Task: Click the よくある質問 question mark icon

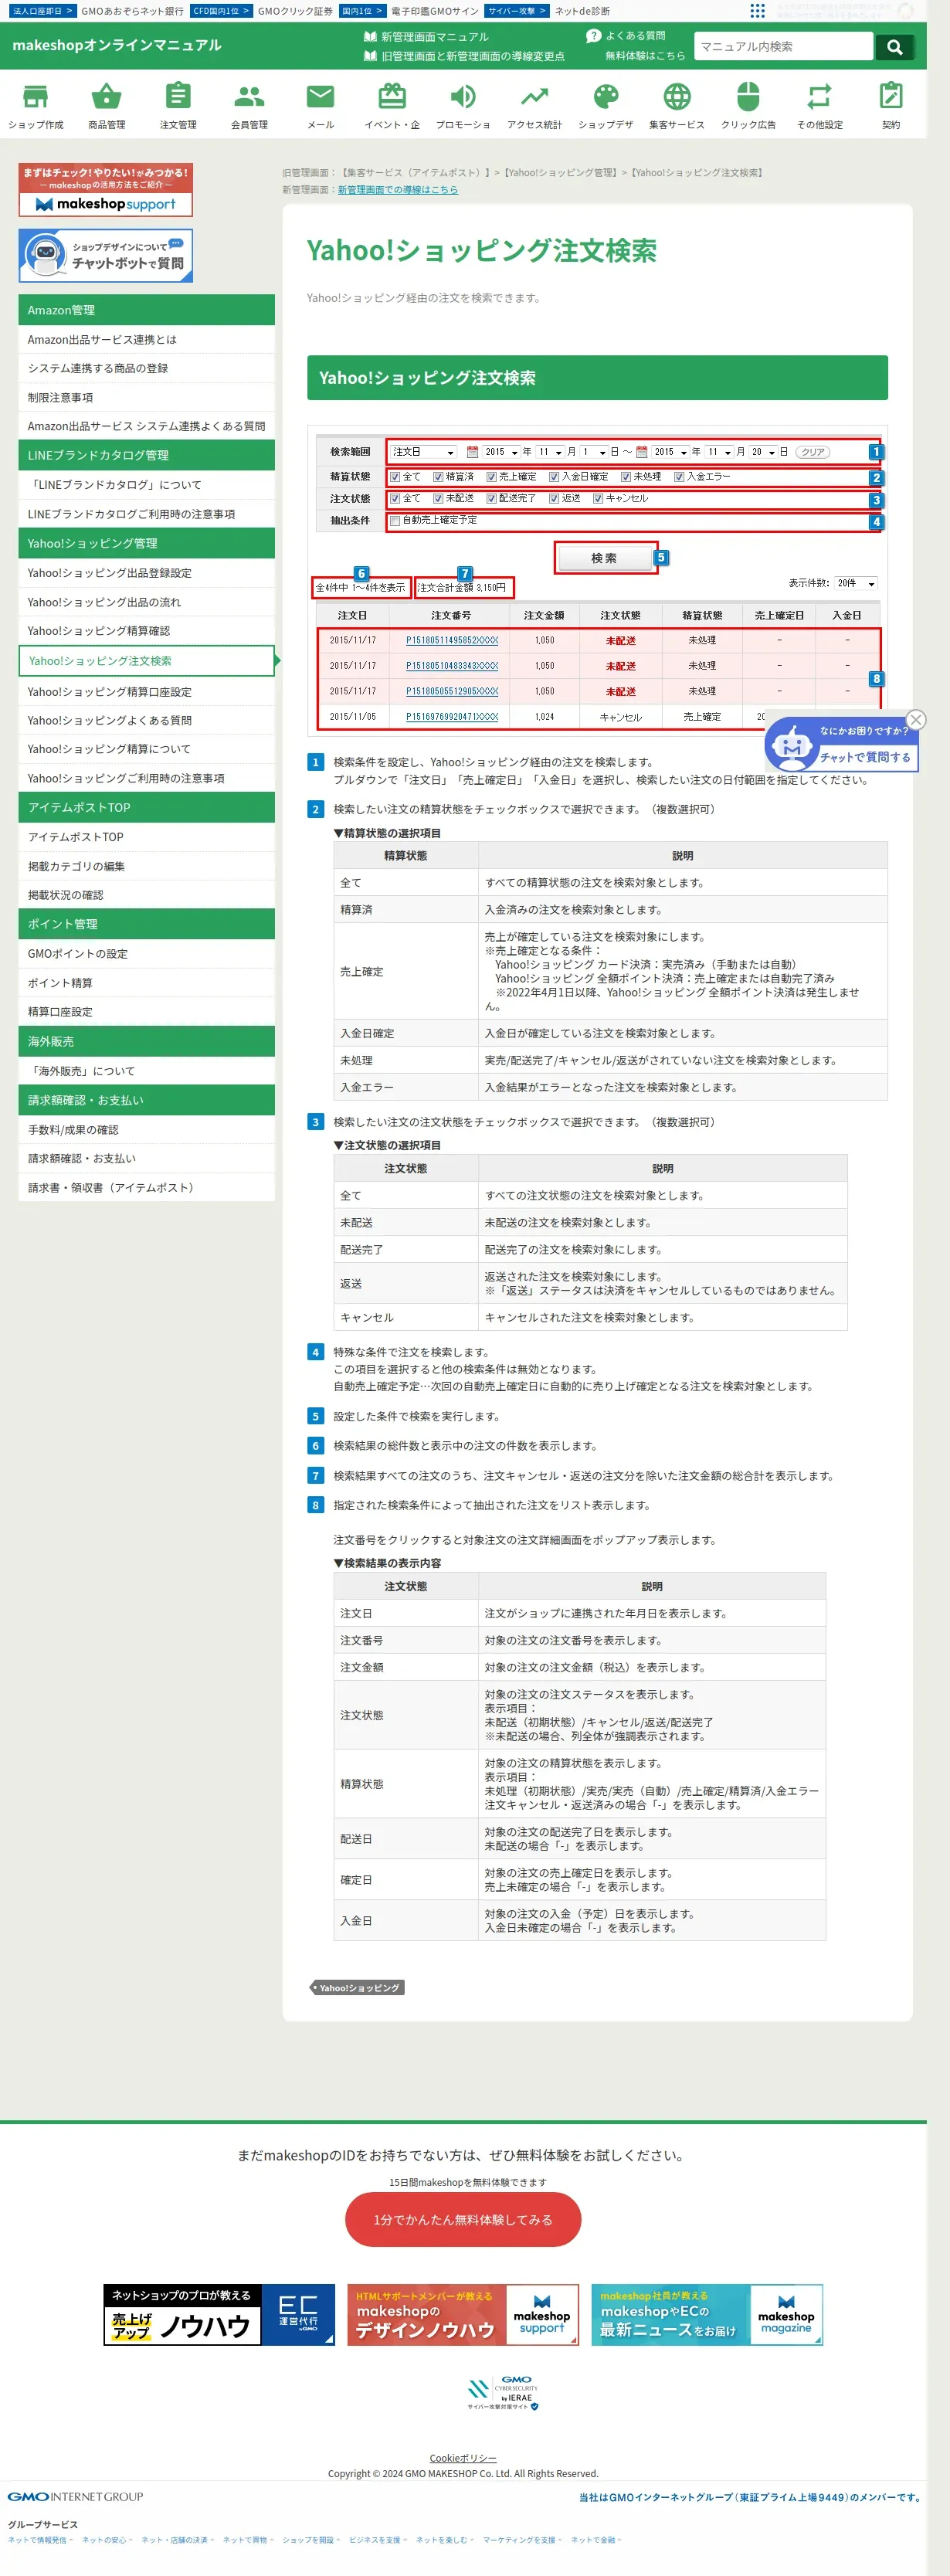Action: tap(594, 36)
